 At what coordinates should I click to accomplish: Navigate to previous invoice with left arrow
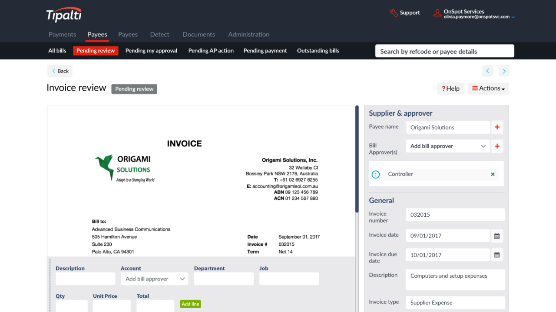click(x=487, y=71)
